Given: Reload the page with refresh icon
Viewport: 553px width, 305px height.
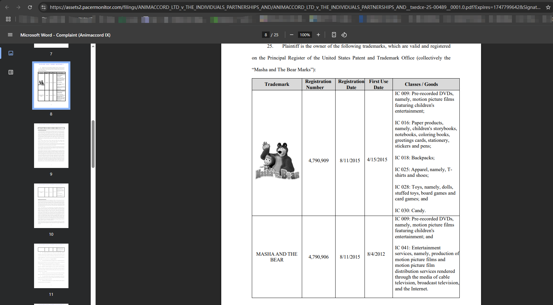Looking at the screenshot, I should [30, 7].
